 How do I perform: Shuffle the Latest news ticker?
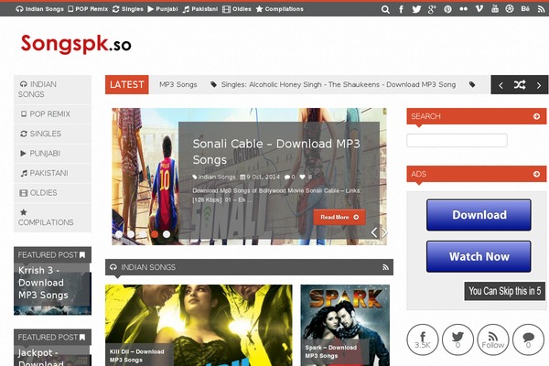pyautogui.click(x=520, y=85)
